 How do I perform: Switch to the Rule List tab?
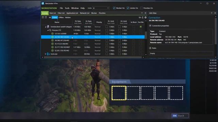53,13
